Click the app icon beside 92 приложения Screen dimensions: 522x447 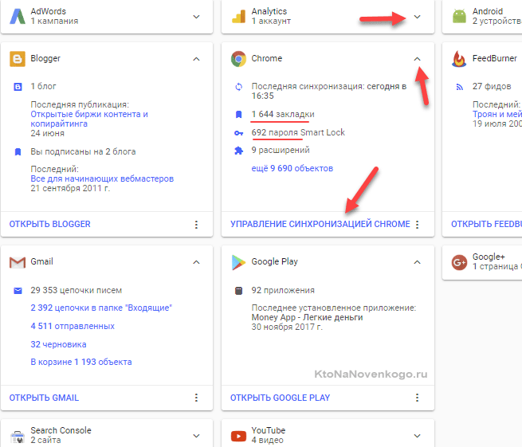click(x=239, y=291)
